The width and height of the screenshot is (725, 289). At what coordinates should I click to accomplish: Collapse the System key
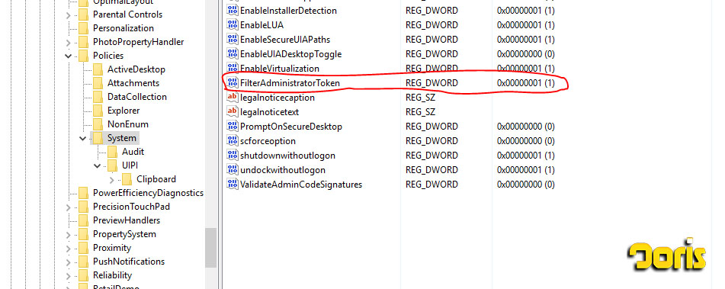pyautogui.click(x=83, y=138)
